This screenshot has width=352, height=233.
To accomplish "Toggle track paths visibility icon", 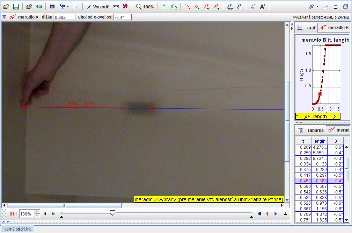I will tap(187, 7).
